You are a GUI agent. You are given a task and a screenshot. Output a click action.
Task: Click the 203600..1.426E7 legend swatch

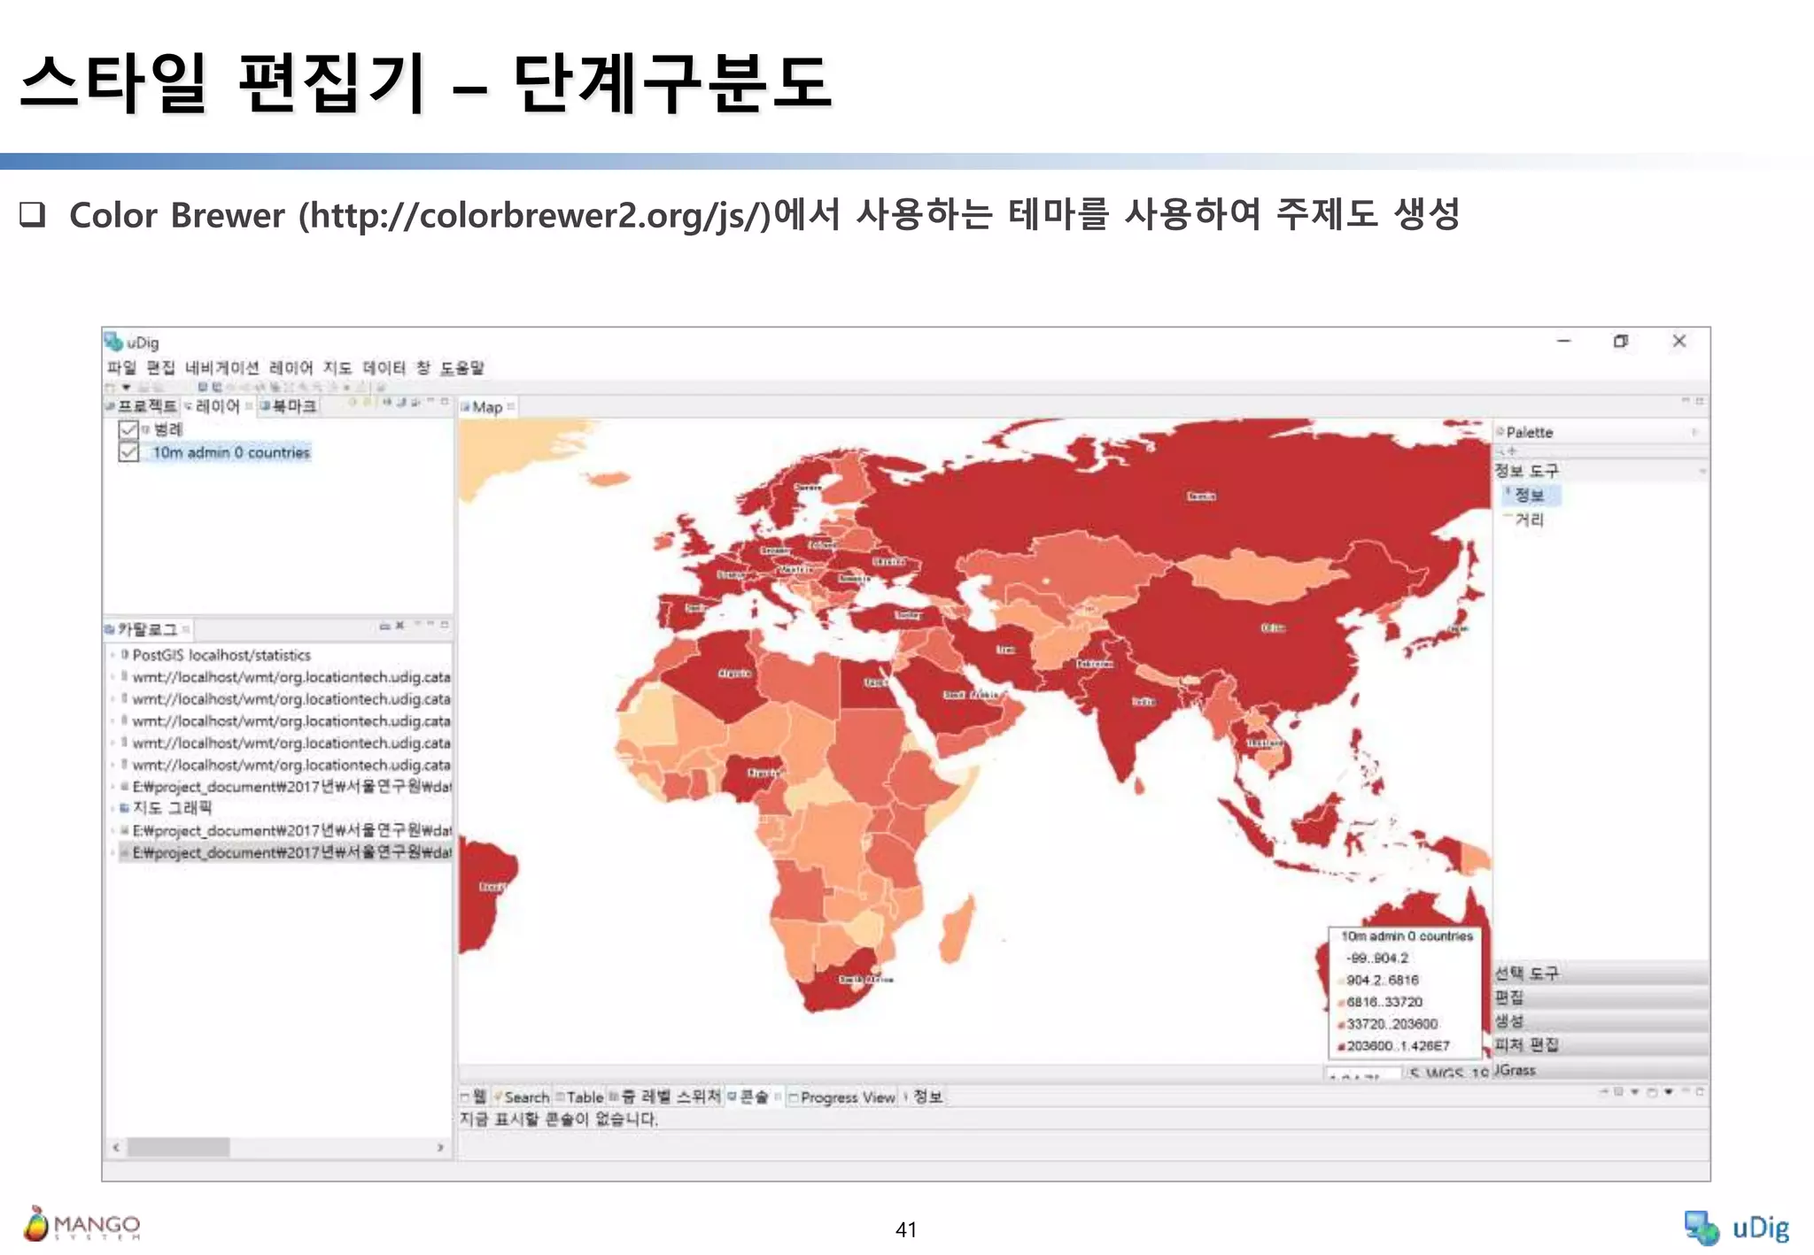[x=1341, y=1046]
